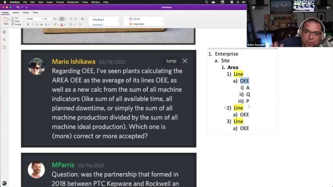Open the highlight color dropdown arrow
Image resolution: width=333 pixels, height=187 pixels.
(58, 24)
